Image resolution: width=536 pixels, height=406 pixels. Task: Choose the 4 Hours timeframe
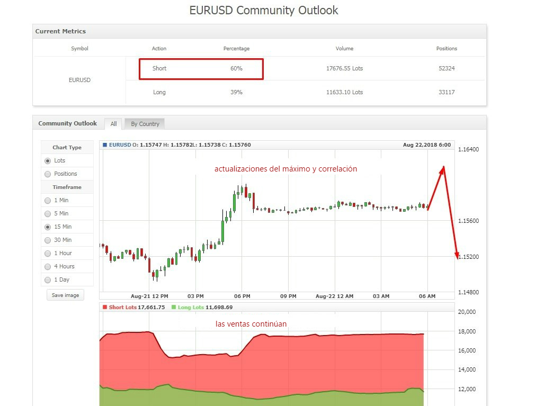[48, 266]
